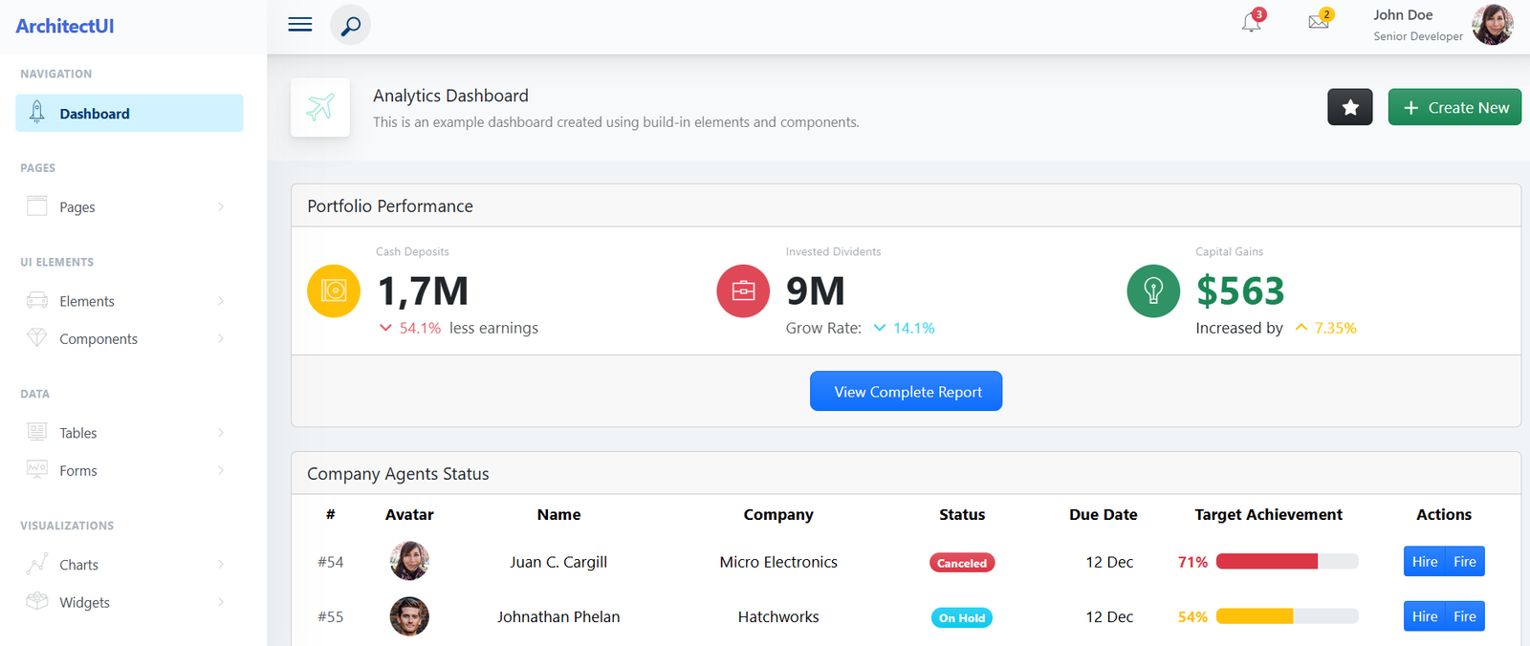The height and width of the screenshot is (646, 1530).
Task: Open notifications bell with badge 3
Action: [1253, 21]
